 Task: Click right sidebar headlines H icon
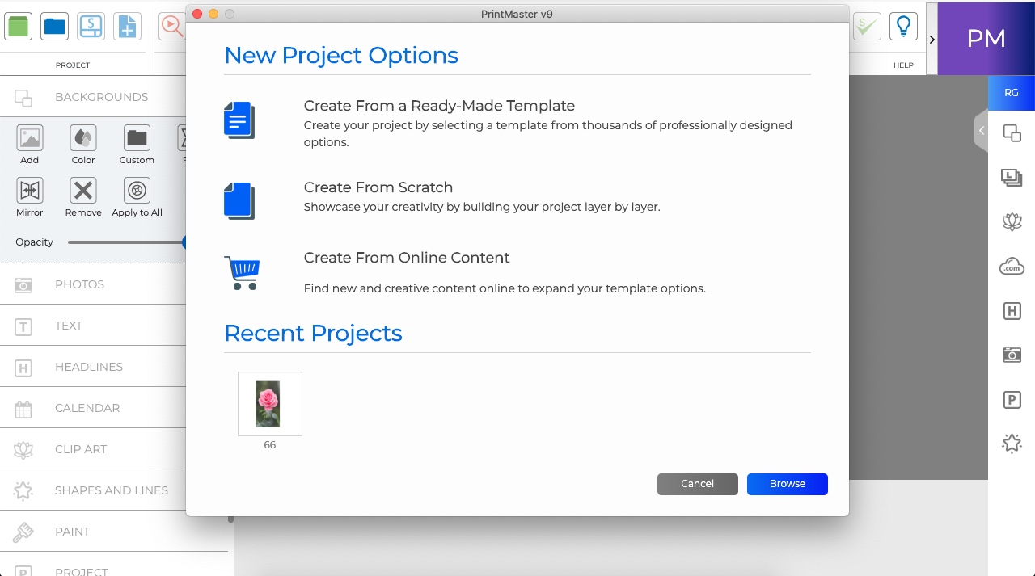[x=1012, y=311]
